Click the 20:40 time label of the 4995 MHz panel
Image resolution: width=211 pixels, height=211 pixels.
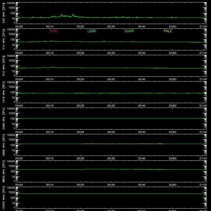(x=142, y=159)
